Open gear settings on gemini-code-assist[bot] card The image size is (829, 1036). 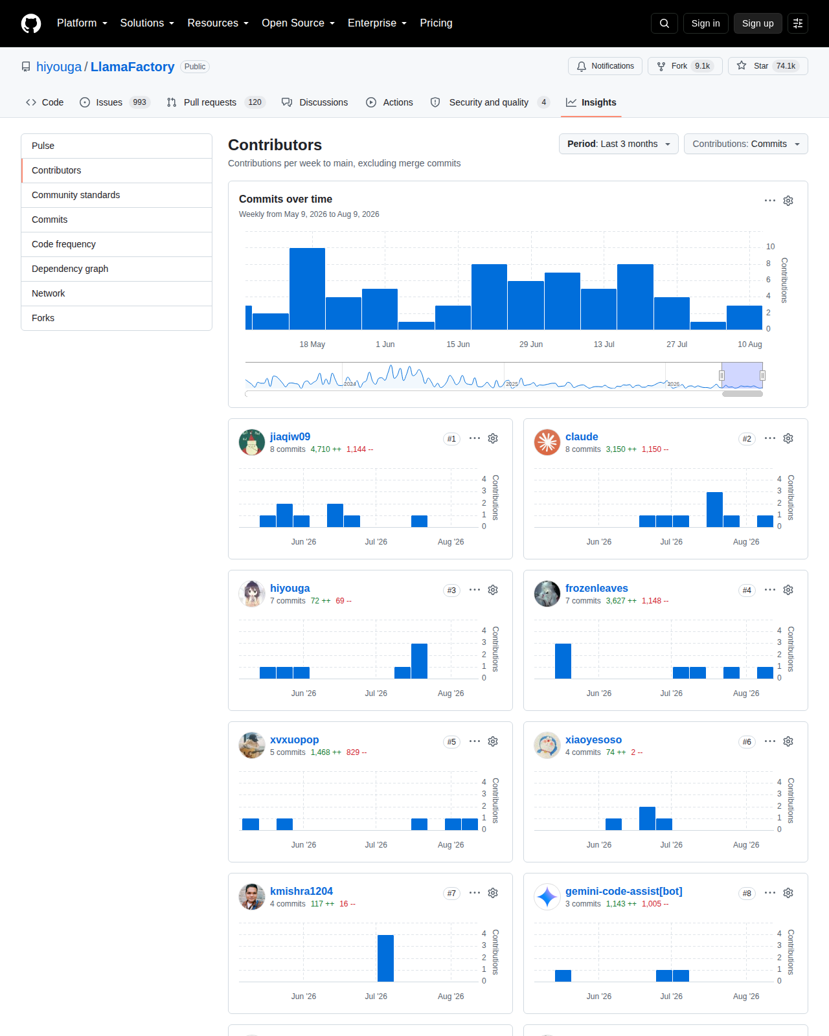coord(788,893)
